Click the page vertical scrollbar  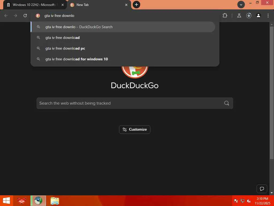pos(272,93)
